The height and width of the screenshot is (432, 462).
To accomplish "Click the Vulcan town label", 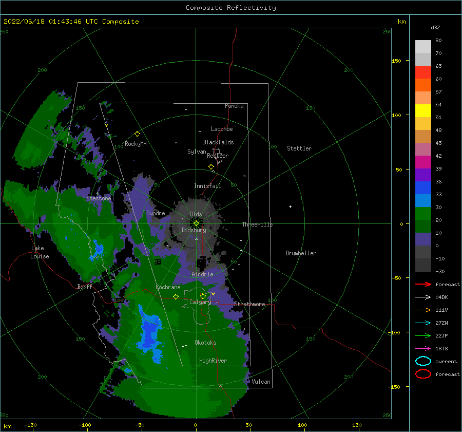I will click(x=261, y=382).
